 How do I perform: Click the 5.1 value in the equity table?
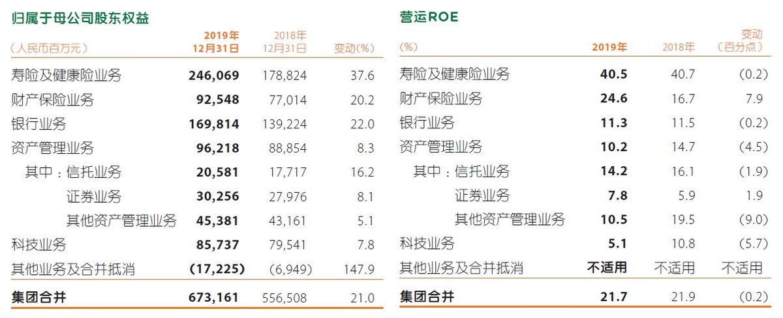pyautogui.click(x=365, y=220)
